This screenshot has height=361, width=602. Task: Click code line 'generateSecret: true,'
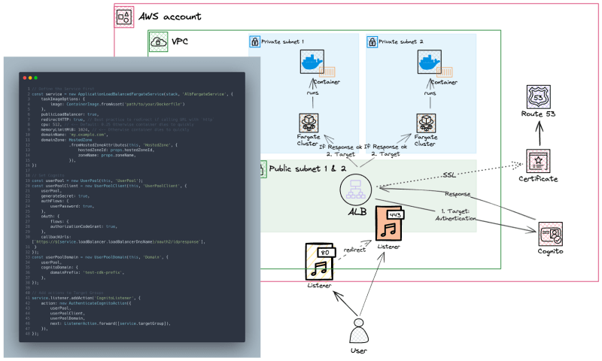(x=65, y=196)
